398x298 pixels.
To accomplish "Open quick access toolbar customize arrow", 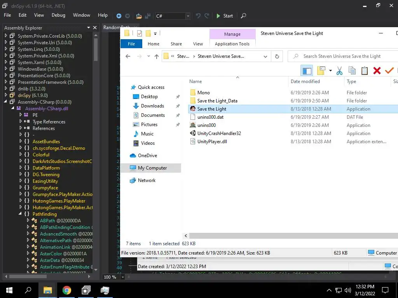I will (155, 33).
